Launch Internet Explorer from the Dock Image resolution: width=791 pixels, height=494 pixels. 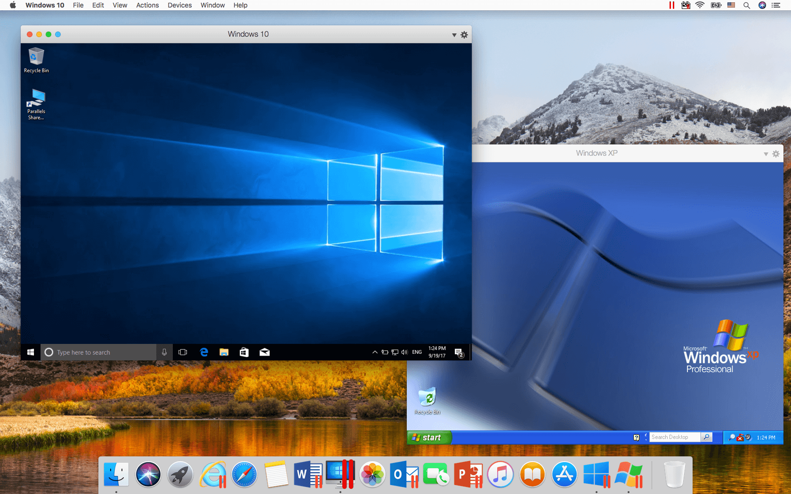[212, 474]
